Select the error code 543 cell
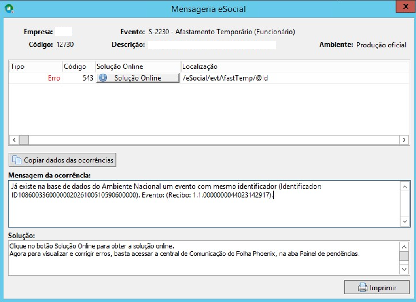Image resolution: width=416 pixels, height=302 pixels. (x=79, y=78)
